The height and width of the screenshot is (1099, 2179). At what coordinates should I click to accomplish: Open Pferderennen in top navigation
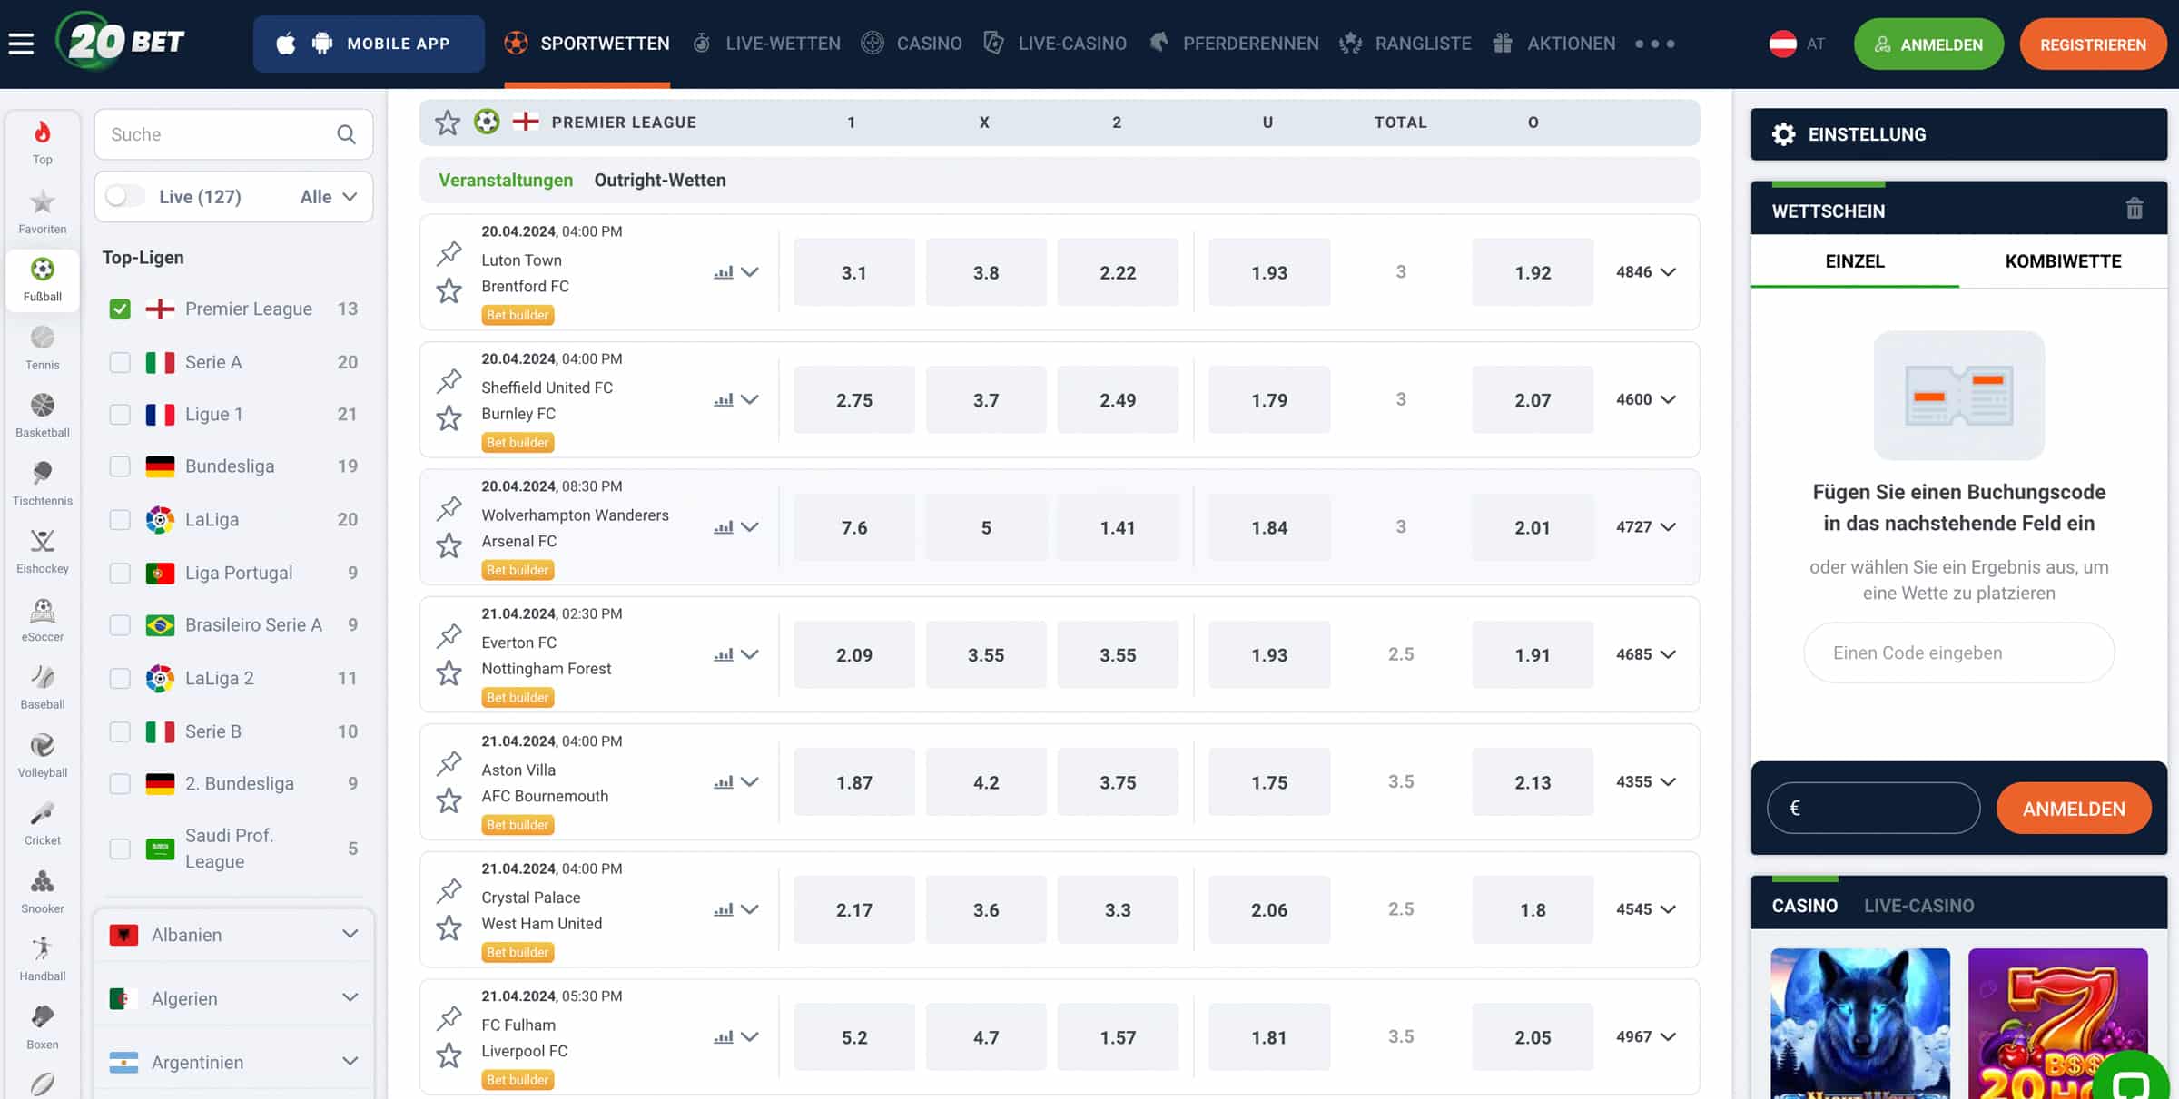coord(1235,44)
